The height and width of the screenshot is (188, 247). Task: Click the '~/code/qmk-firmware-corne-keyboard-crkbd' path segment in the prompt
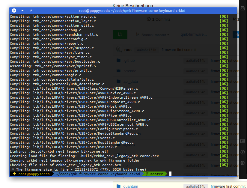[x=98, y=174]
